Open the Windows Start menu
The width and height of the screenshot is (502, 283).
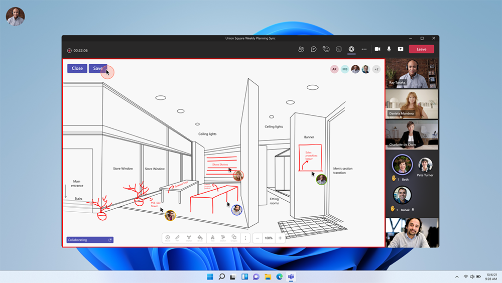coord(210,276)
